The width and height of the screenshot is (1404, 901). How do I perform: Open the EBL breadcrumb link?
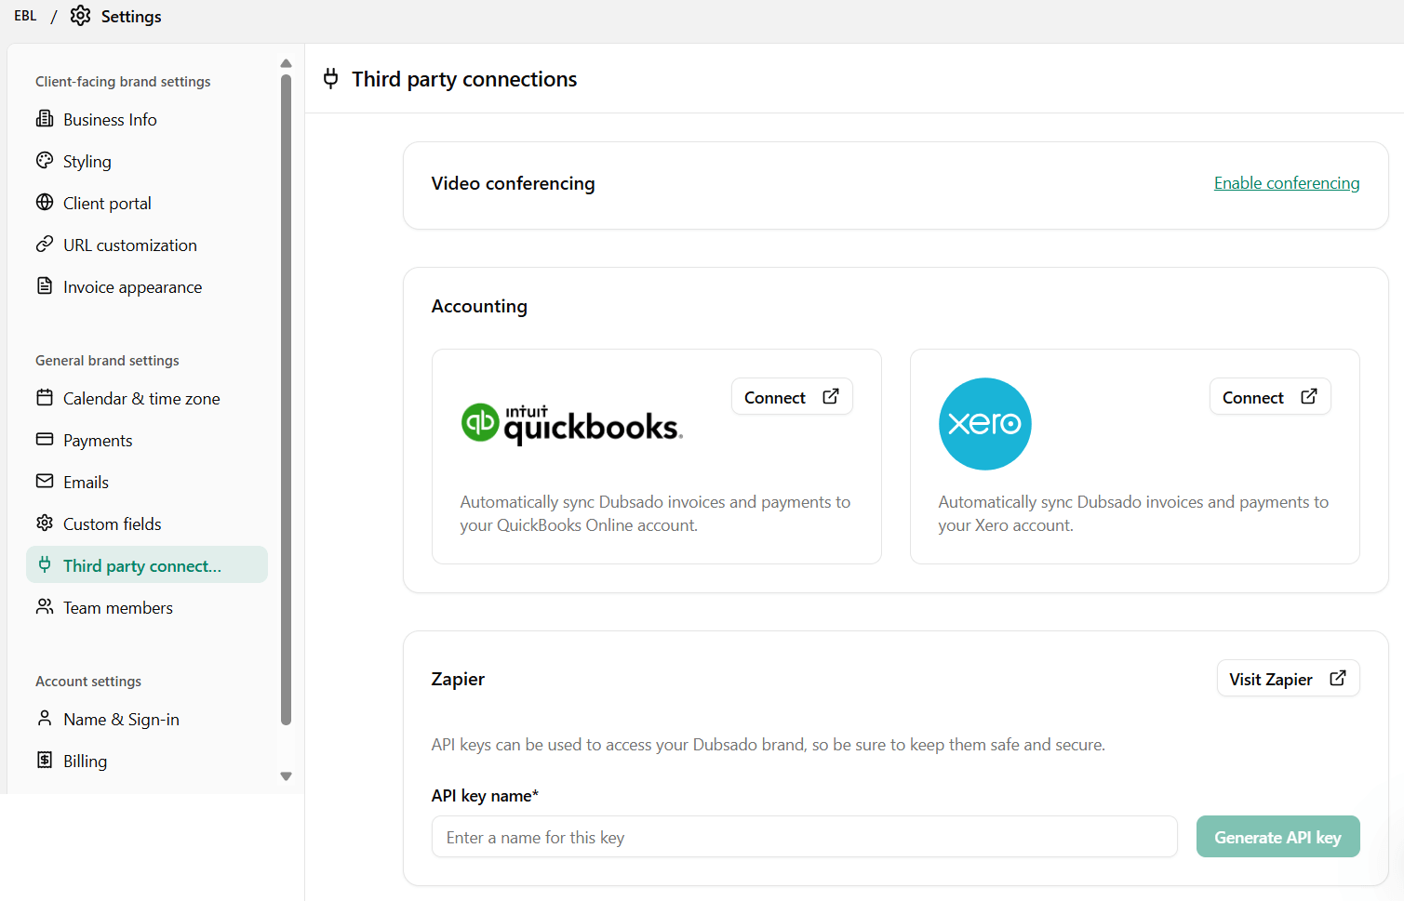pyautogui.click(x=24, y=16)
